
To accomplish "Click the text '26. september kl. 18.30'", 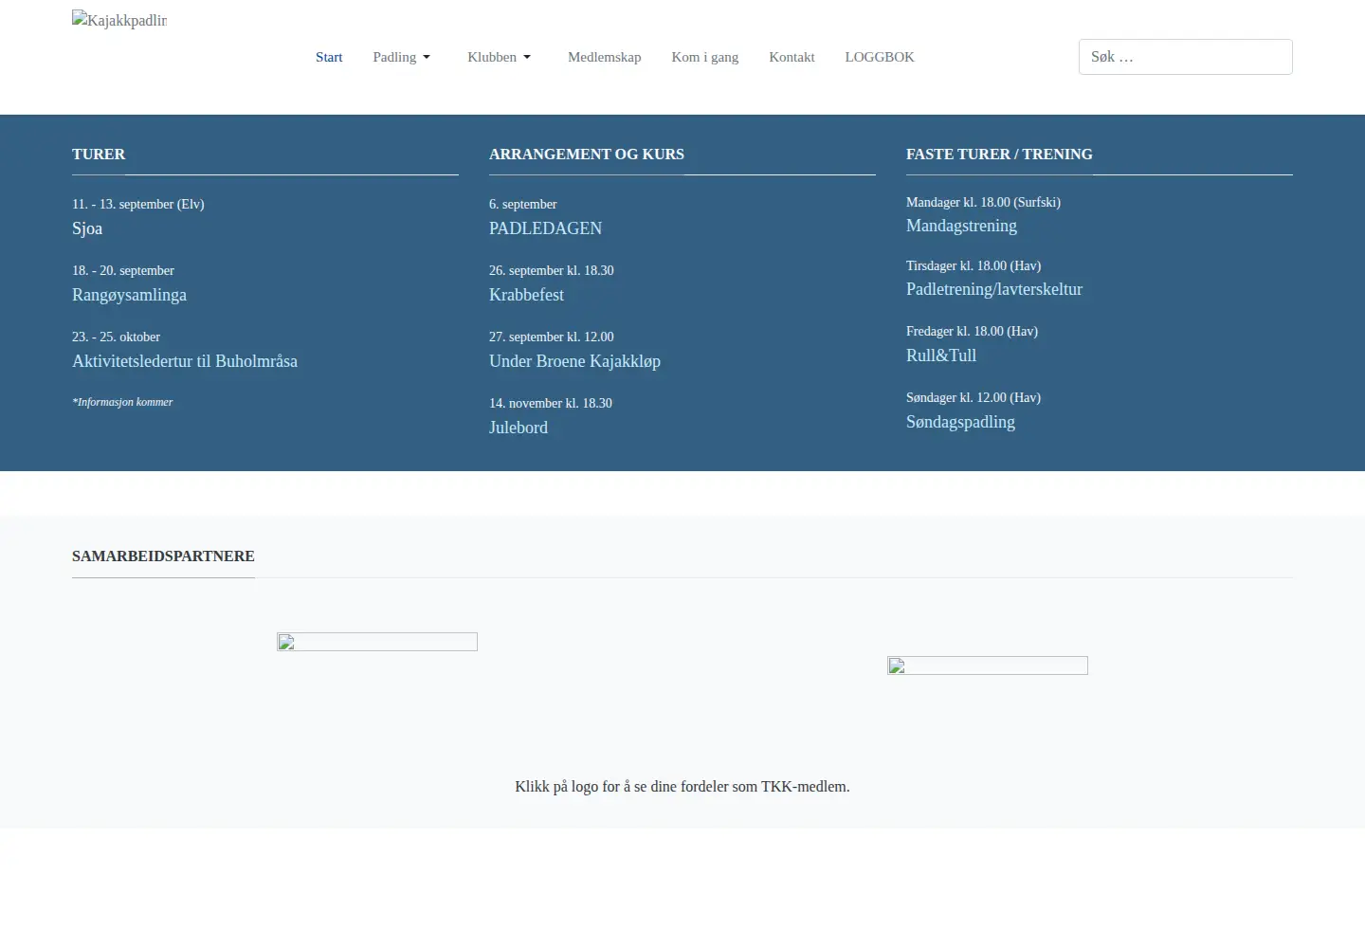I will tap(552, 270).
